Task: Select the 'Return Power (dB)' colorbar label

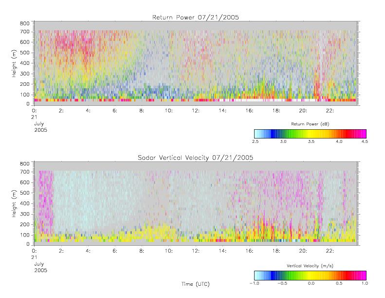Action: (x=310, y=124)
